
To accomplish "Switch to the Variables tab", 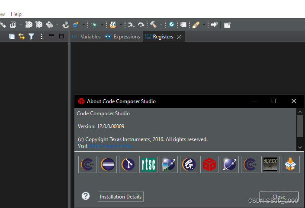I will [x=86, y=37].
